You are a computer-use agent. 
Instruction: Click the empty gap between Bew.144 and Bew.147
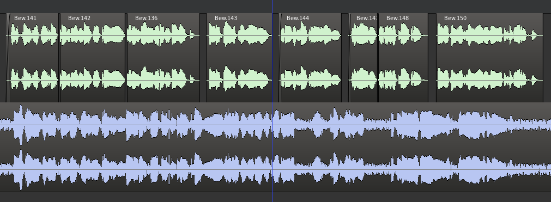345,58
